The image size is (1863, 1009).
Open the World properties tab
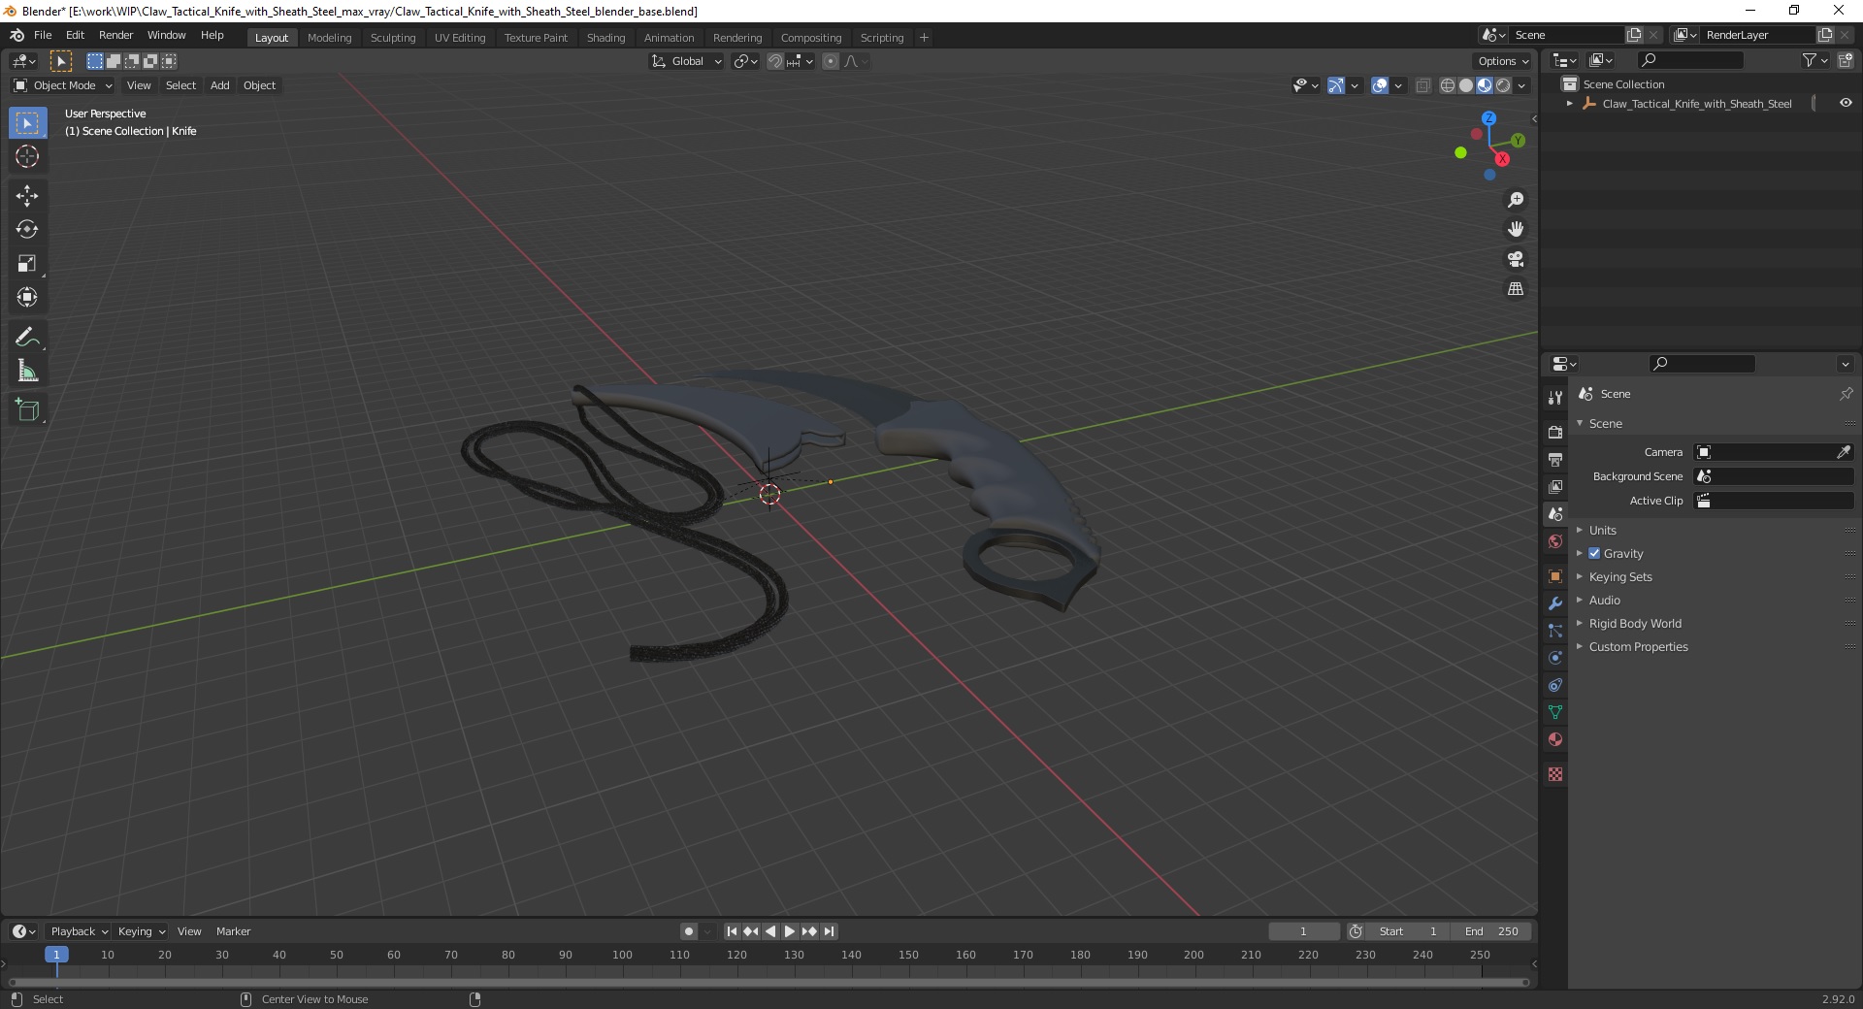[1555, 541]
